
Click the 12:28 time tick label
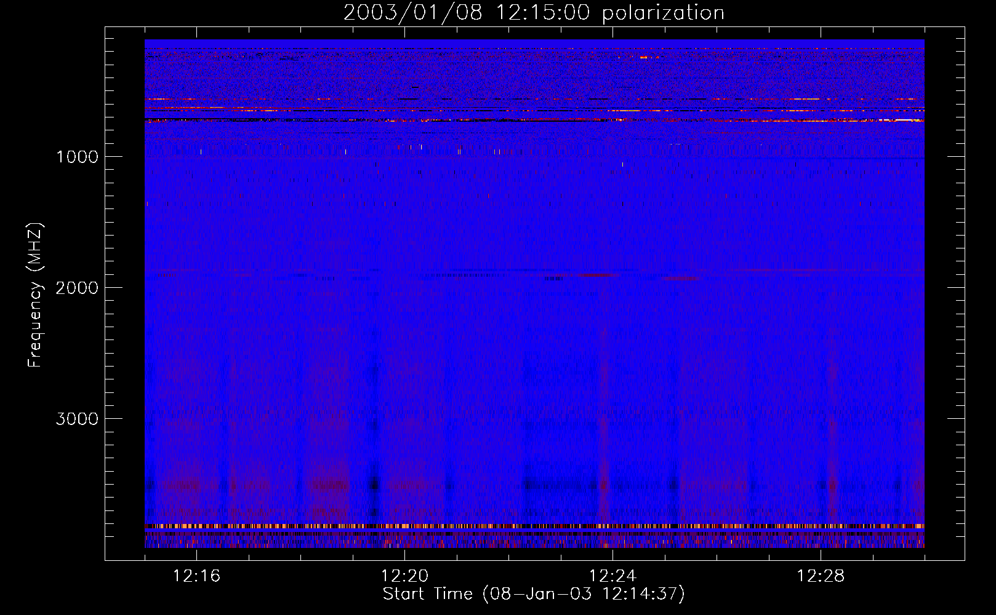pos(821,576)
